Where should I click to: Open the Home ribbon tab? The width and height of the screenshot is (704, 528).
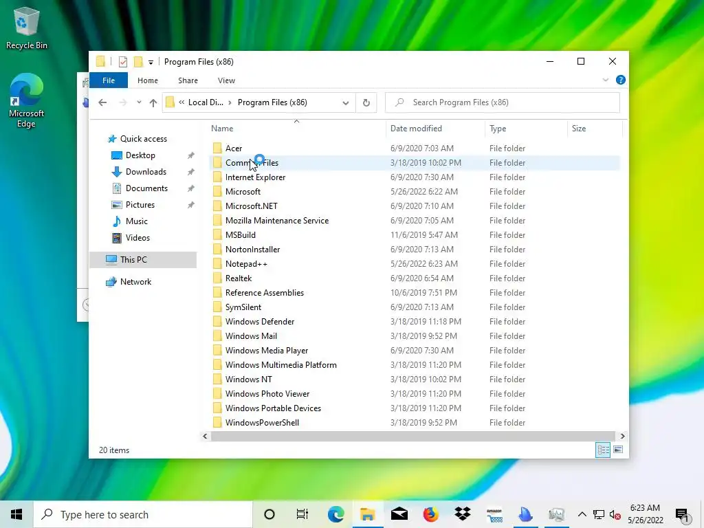148,80
